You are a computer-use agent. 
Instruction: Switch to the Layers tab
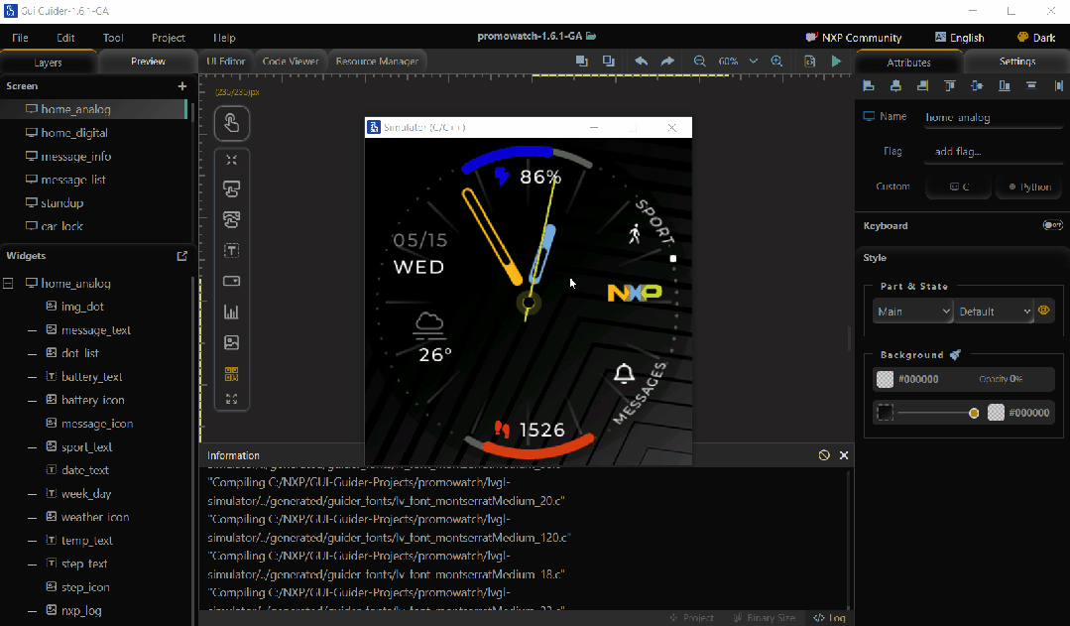(x=48, y=63)
